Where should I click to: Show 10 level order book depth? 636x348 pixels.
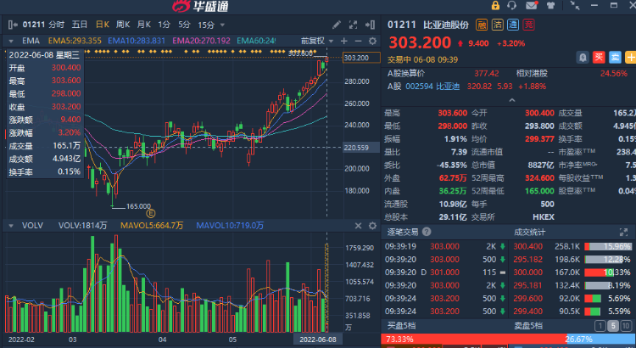coord(626,326)
